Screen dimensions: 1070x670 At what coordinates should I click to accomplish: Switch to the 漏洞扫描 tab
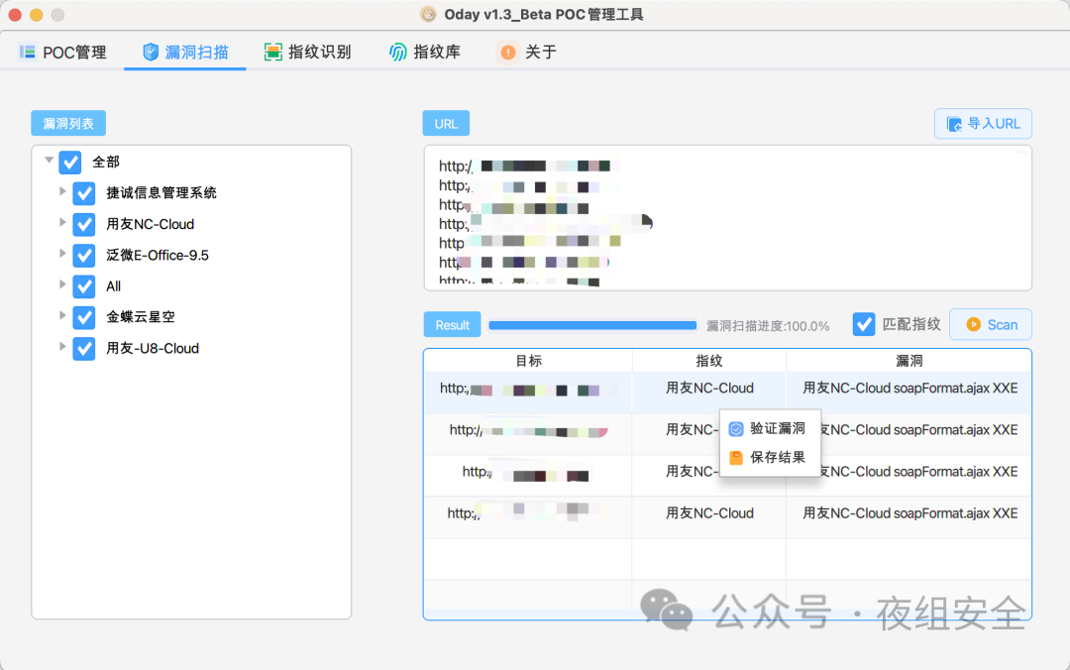(x=185, y=52)
